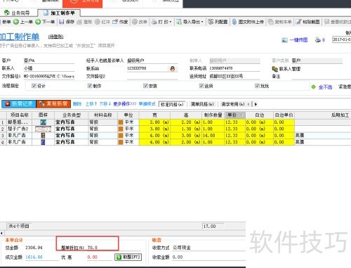This screenshot has width=351, height=268.
Task: Click the 加工制作单 title link
Action: (x=20, y=37)
